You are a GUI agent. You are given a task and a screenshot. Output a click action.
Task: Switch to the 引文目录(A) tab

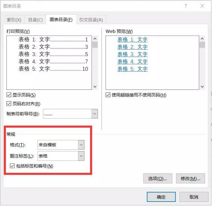(91, 20)
